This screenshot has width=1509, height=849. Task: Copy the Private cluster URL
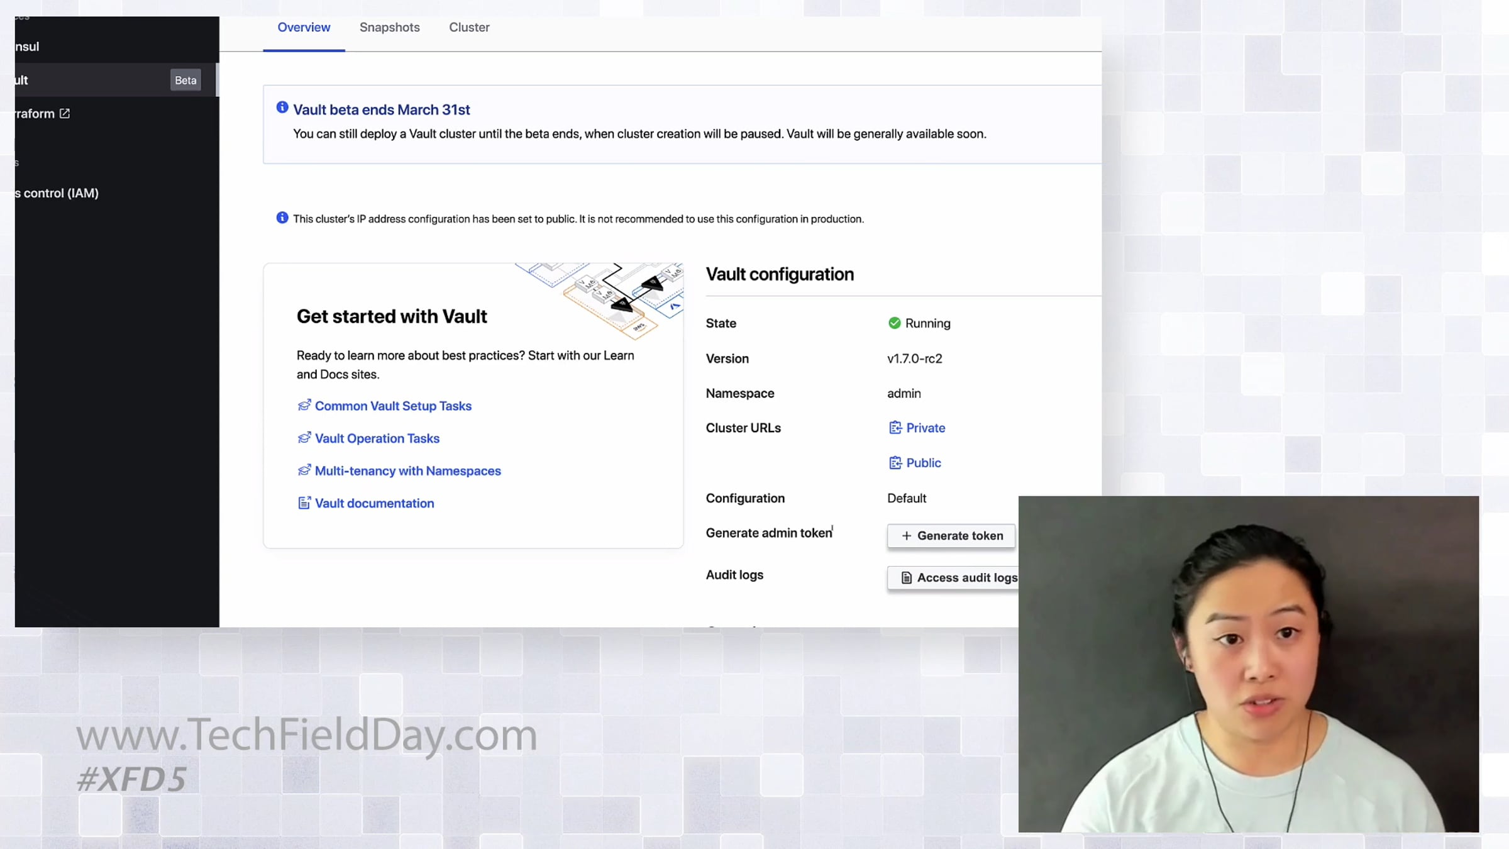[x=917, y=428]
